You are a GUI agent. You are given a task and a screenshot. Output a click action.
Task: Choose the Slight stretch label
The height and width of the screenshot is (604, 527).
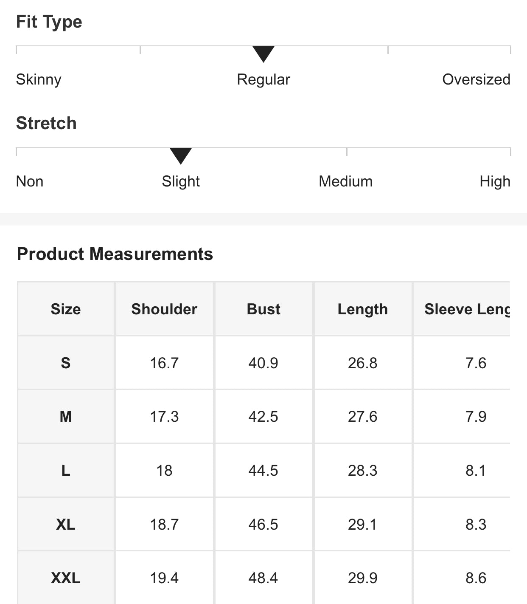coord(181,181)
